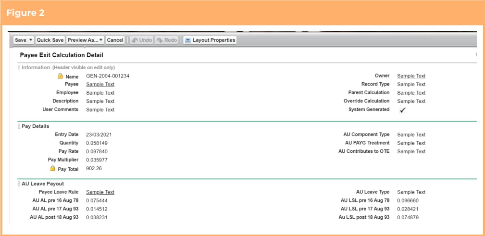Click the System Generated field label

[369, 109]
